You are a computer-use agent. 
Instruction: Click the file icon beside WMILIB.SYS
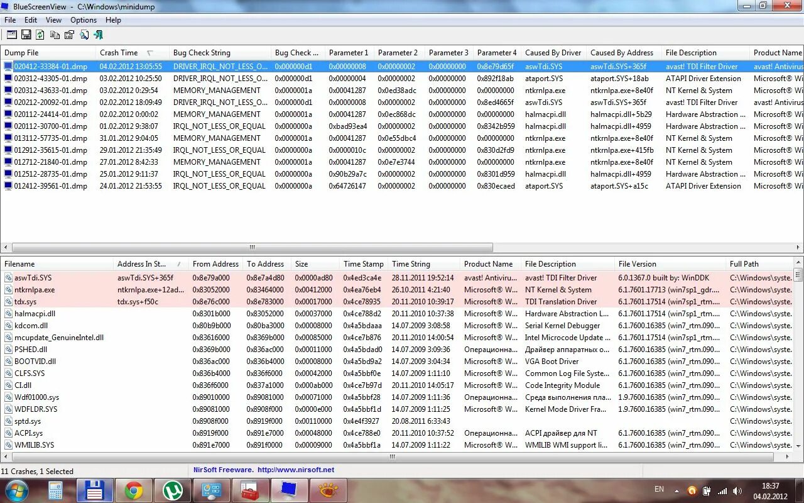point(9,445)
